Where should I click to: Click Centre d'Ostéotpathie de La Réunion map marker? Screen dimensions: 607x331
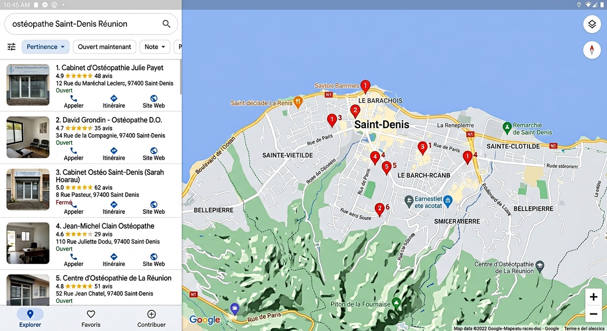[x=540, y=265]
